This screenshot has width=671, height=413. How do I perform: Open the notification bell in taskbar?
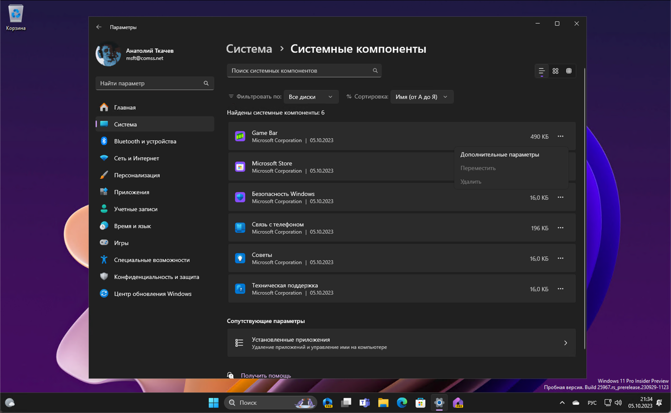[659, 403]
